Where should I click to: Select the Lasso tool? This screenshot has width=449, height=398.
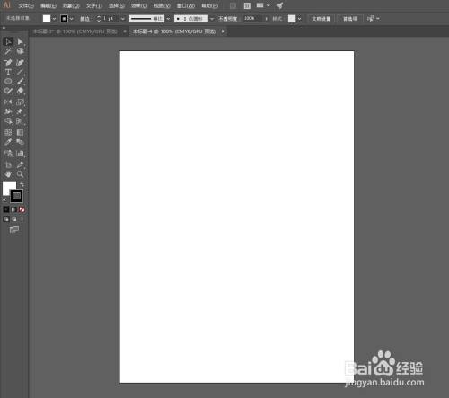tap(20, 51)
